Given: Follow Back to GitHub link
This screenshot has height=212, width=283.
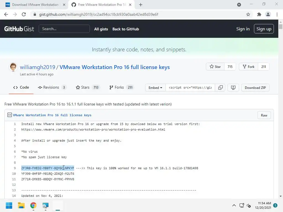Looking at the screenshot, I should coord(126,29).
